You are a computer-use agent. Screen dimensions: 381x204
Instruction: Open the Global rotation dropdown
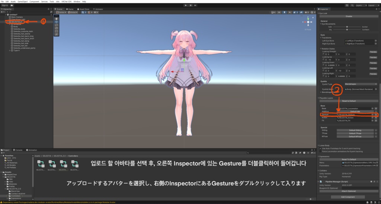coord(73,12)
